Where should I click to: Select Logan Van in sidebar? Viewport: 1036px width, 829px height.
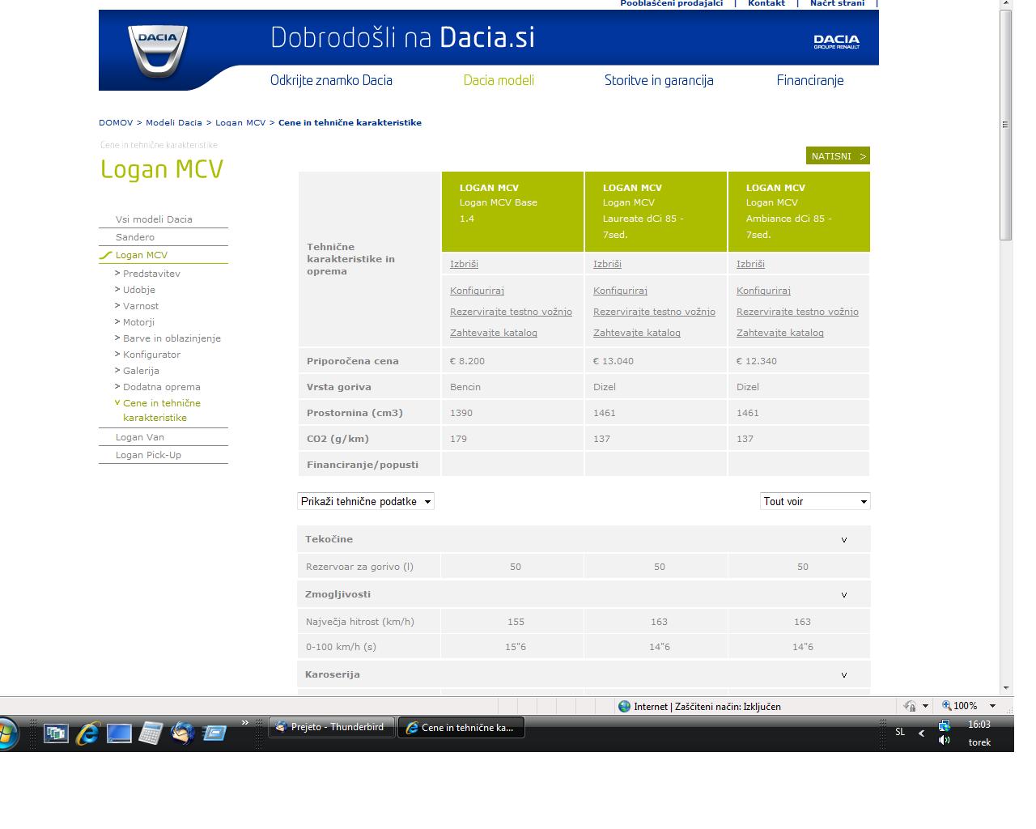coord(140,437)
